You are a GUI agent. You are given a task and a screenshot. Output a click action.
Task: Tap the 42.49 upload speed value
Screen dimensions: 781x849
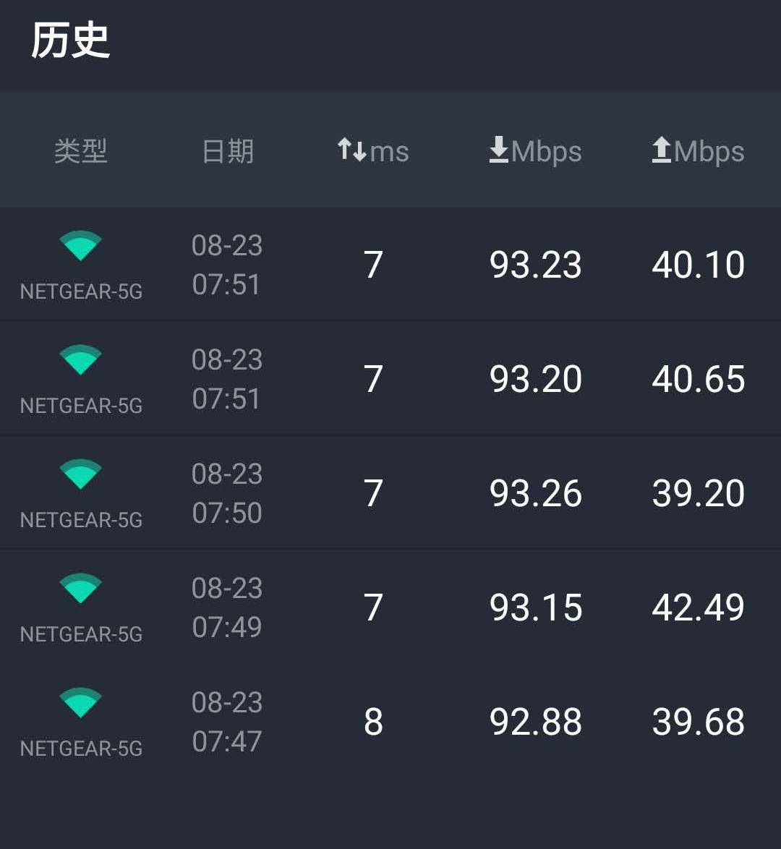(x=698, y=607)
